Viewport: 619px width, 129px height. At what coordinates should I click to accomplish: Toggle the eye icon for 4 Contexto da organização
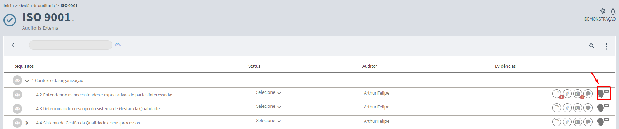click(x=17, y=80)
